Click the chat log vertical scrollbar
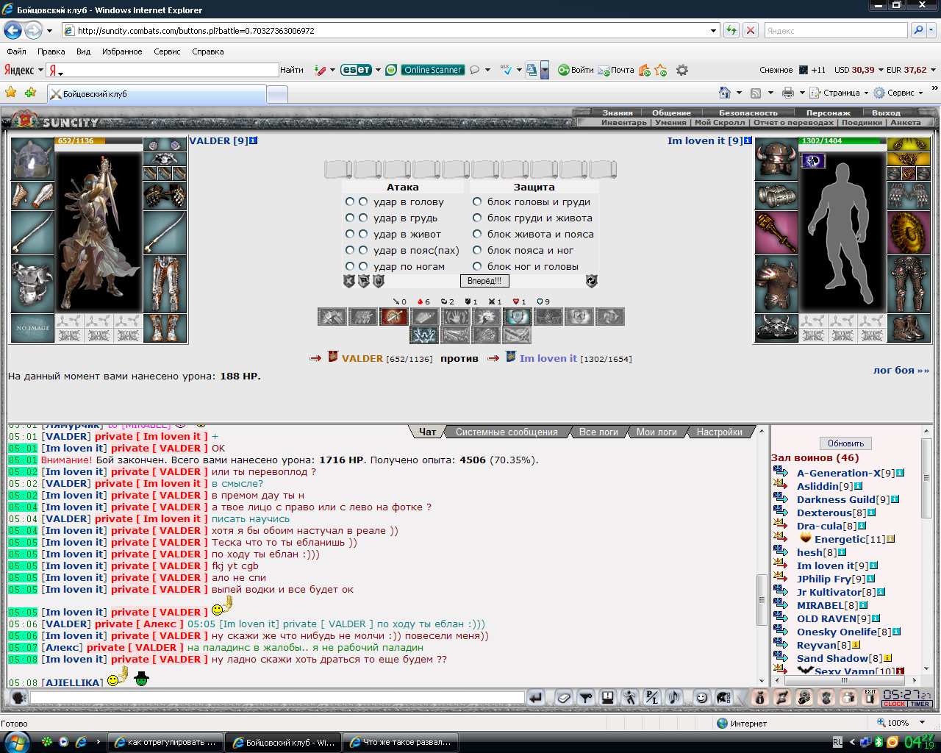 point(762,555)
